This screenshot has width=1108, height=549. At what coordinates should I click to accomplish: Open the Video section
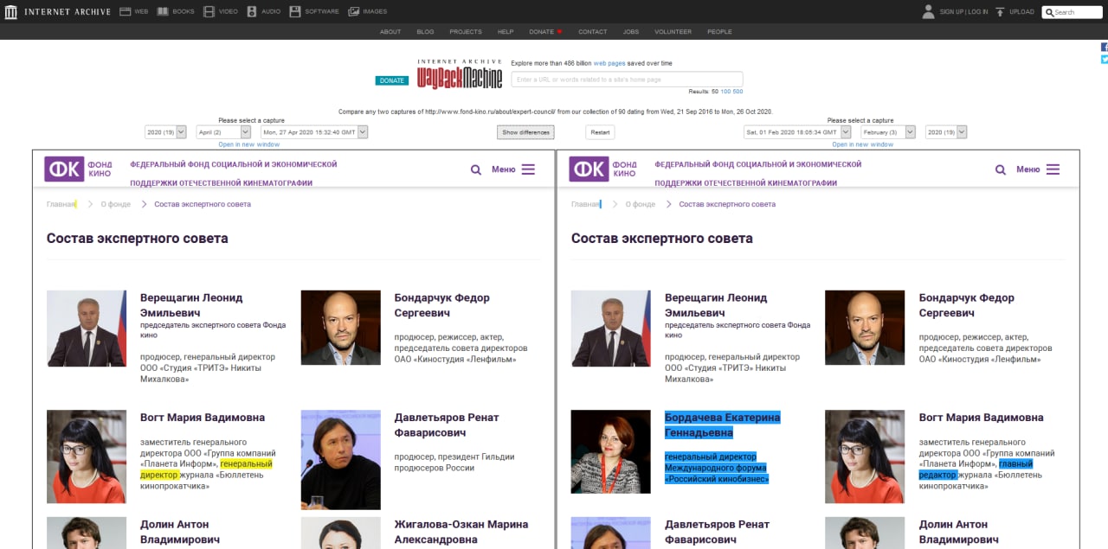[x=221, y=11]
